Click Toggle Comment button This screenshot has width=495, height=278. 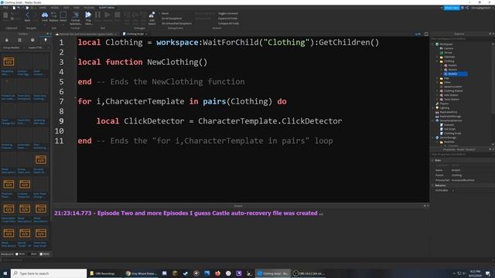pos(228,14)
